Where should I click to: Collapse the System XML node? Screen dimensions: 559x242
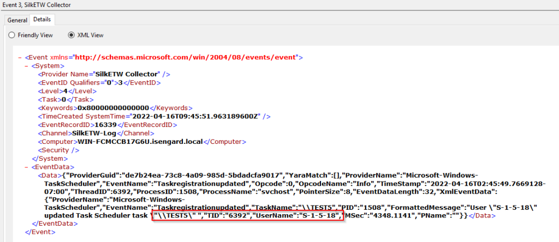click(26, 66)
